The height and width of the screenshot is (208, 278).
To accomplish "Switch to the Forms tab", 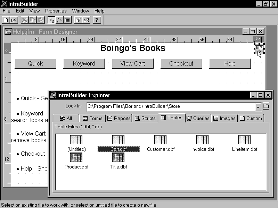I will click(92, 118).
